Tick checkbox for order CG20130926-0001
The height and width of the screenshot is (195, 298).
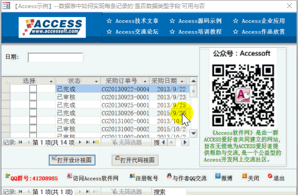click(x=33, y=113)
